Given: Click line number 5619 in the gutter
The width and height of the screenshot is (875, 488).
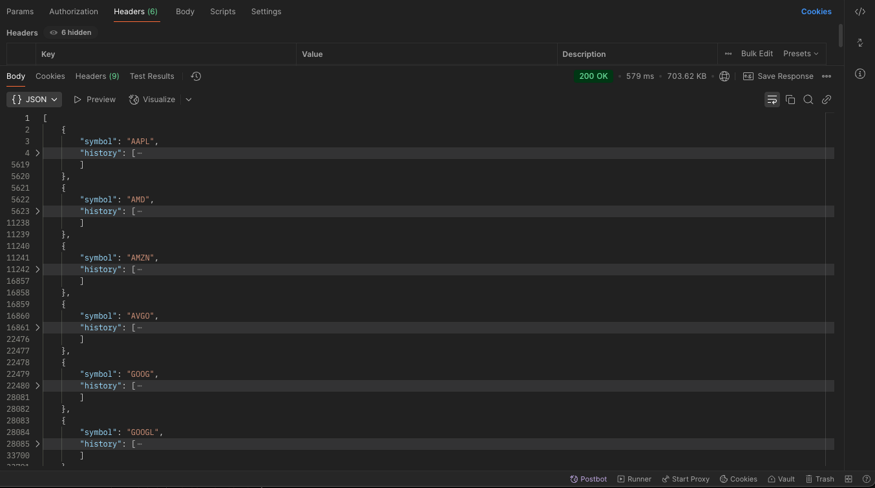Looking at the screenshot, I should point(20,165).
